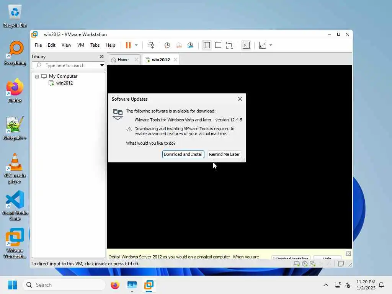Image resolution: width=392 pixels, height=294 pixels.
Task: Click the VLC media player desktop shortcut
Action: [x=15, y=168]
